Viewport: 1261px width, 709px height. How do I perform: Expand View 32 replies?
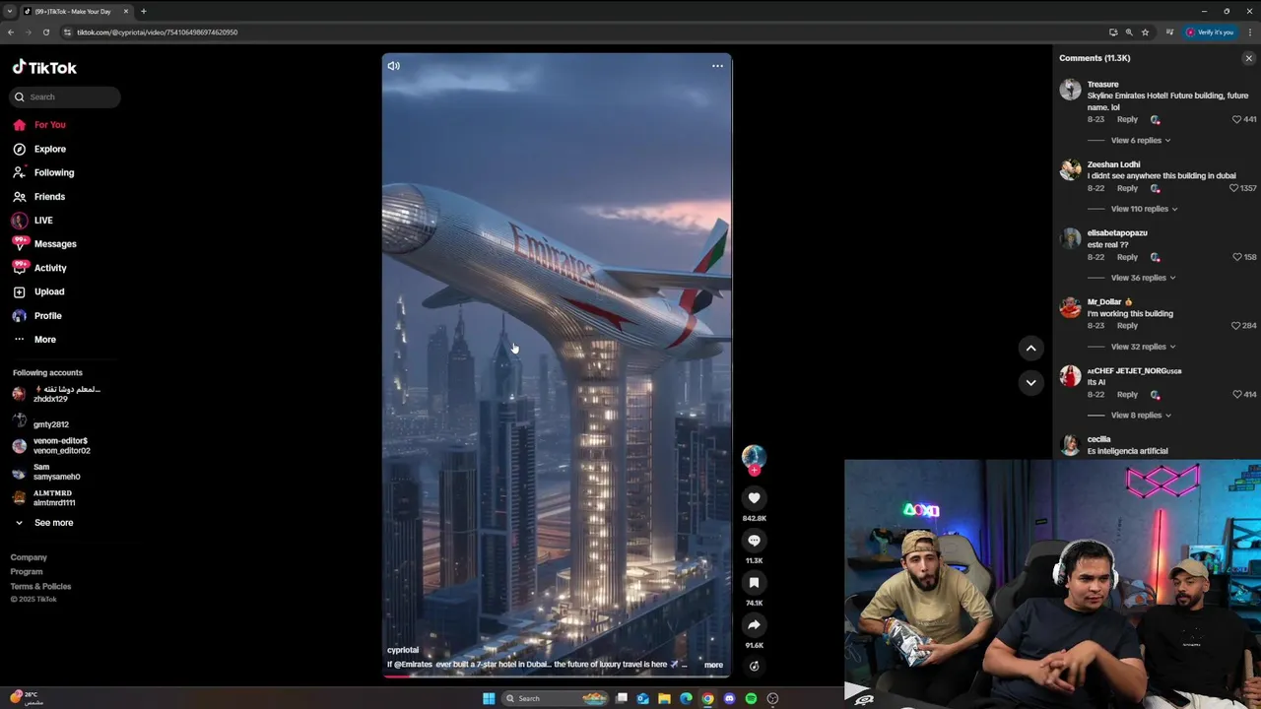pos(1143,347)
